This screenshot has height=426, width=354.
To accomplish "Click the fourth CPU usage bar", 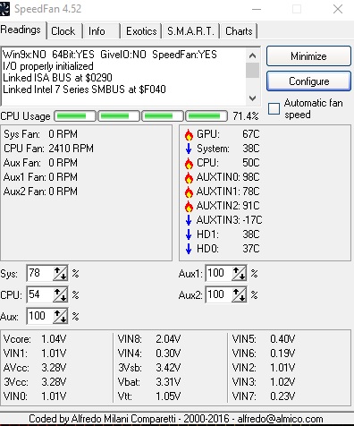I will (x=206, y=116).
